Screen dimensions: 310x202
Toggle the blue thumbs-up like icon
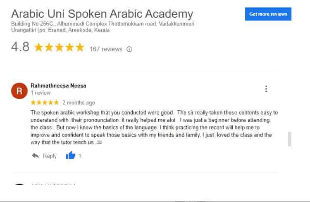tap(71, 155)
